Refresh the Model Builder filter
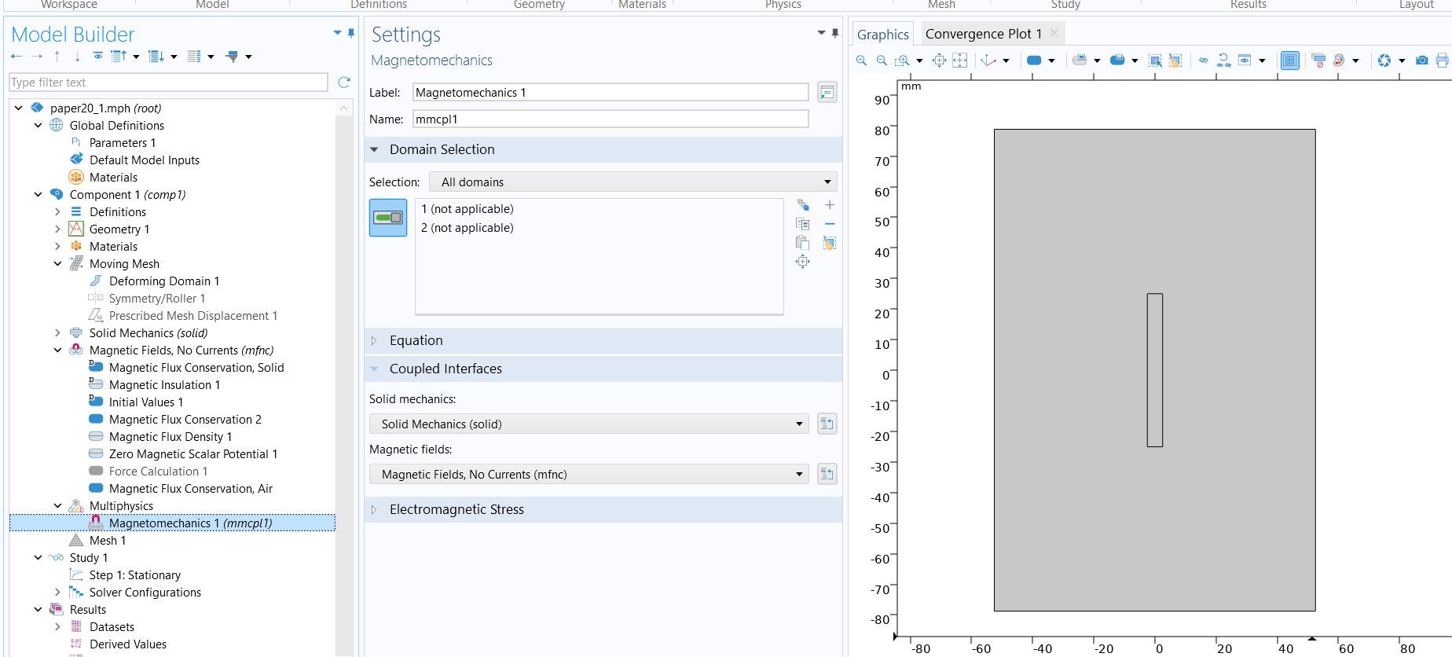The width and height of the screenshot is (1452, 657). pos(343,83)
